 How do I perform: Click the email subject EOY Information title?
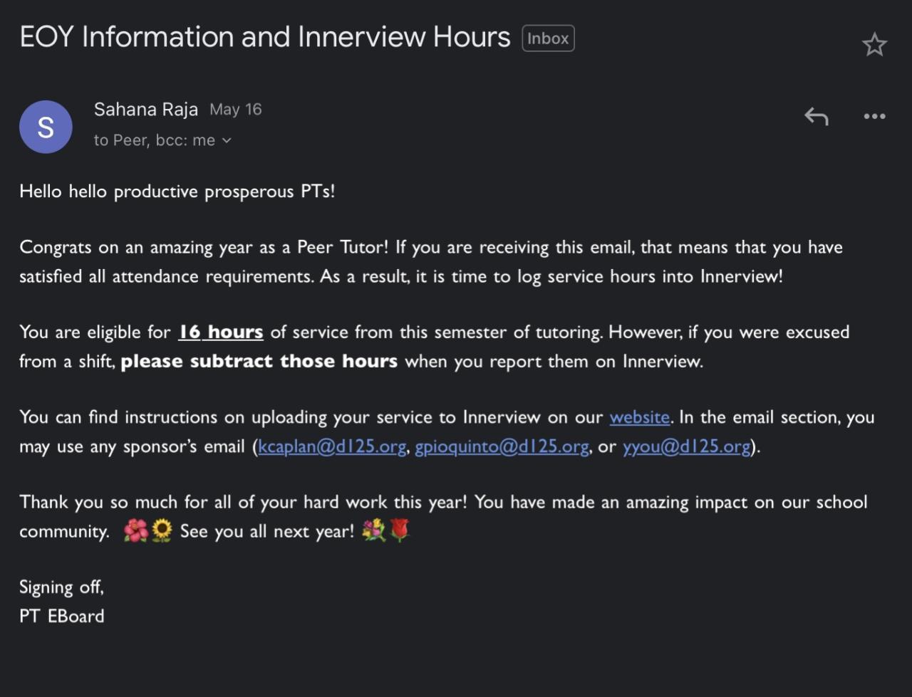click(x=264, y=37)
